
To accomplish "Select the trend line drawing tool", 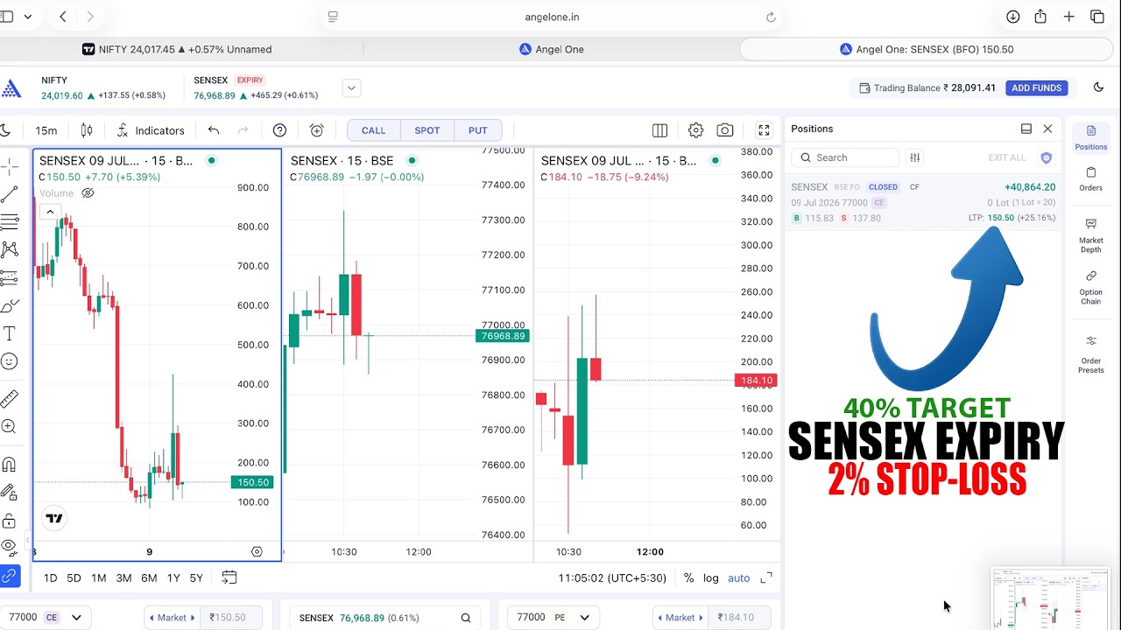I will [10, 194].
